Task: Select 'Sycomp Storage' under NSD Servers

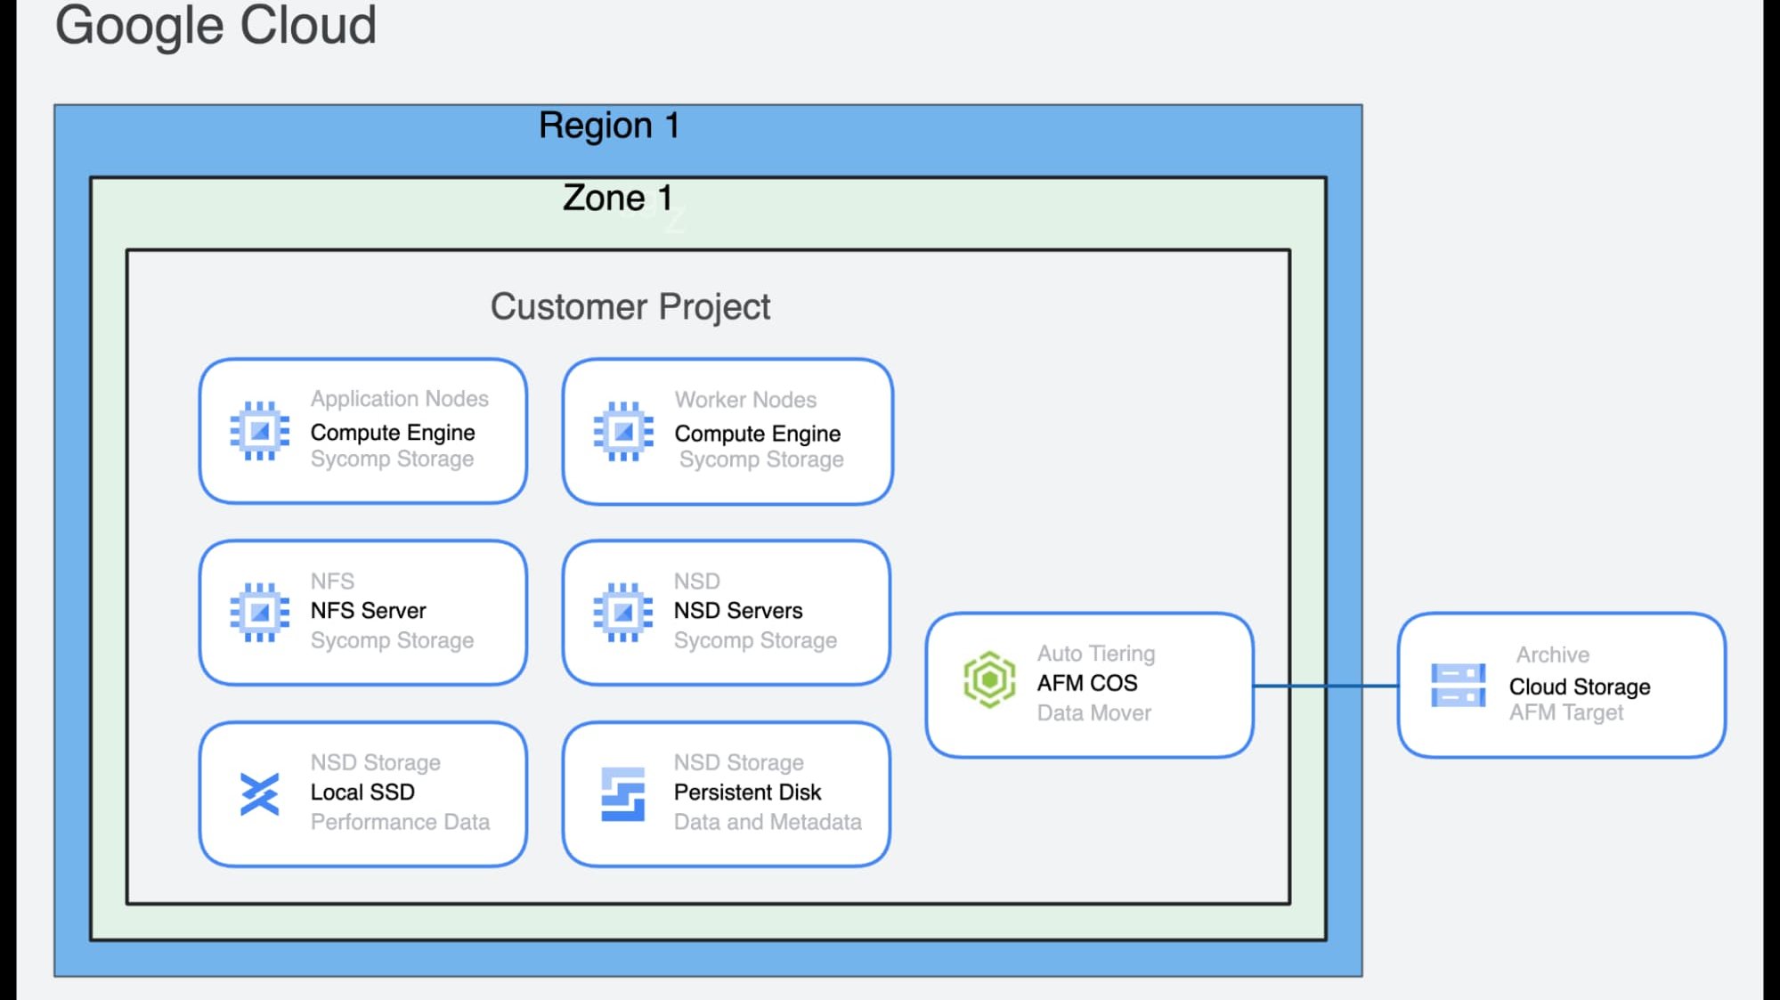Action: click(755, 640)
